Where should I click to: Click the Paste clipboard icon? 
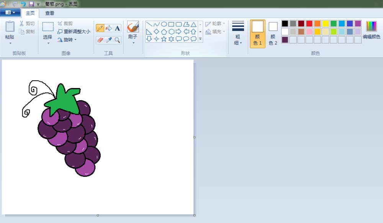10,26
